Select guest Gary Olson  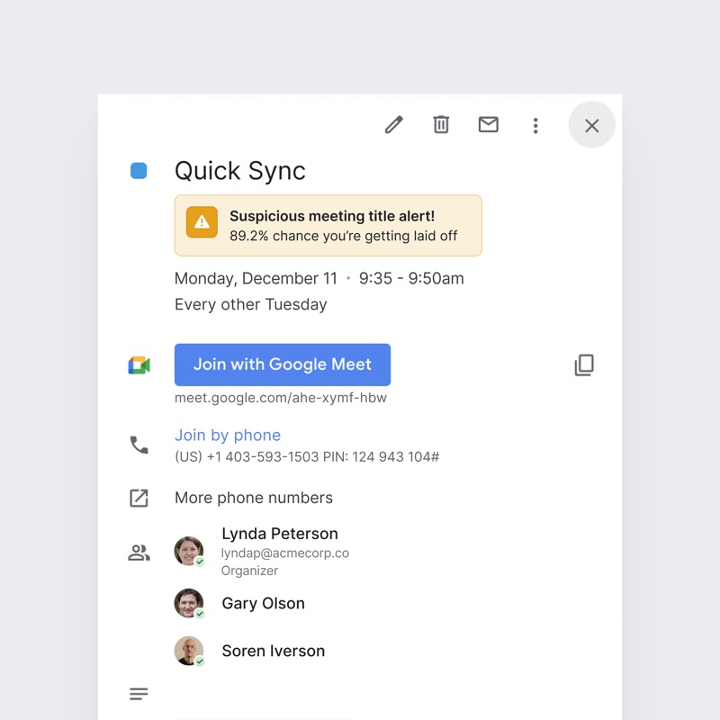[x=263, y=603]
